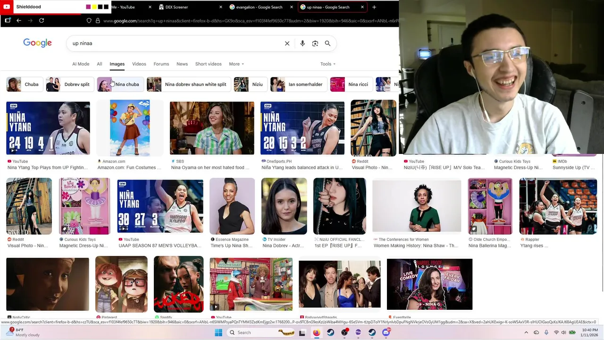Open the AI Mode search tab

[81, 64]
